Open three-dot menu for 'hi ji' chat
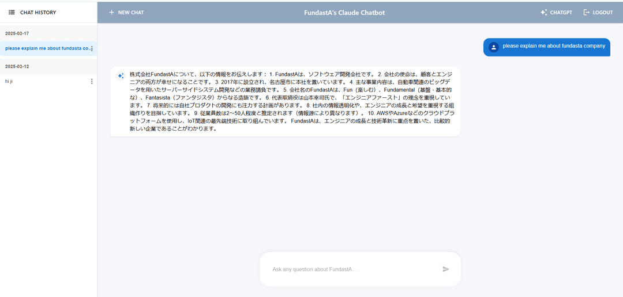Screen dimensions: 623x297 click(92, 81)
